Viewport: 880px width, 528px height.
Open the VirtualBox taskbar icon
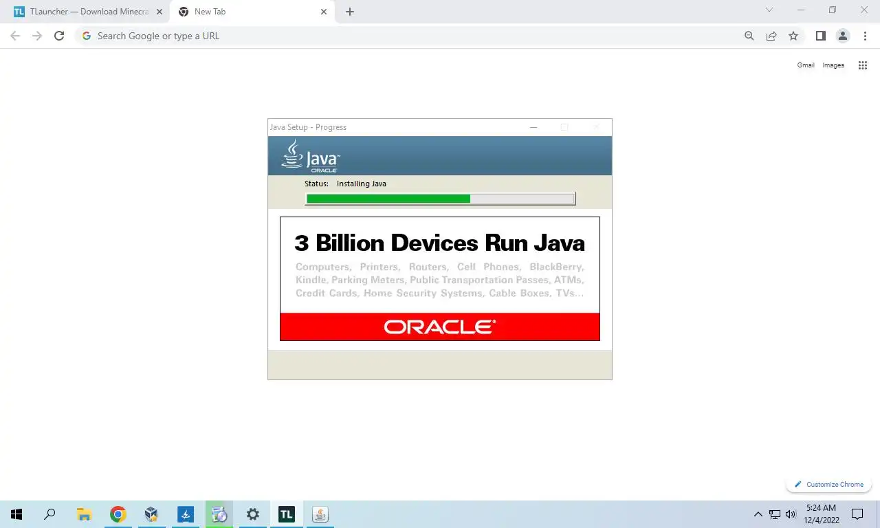151,514
